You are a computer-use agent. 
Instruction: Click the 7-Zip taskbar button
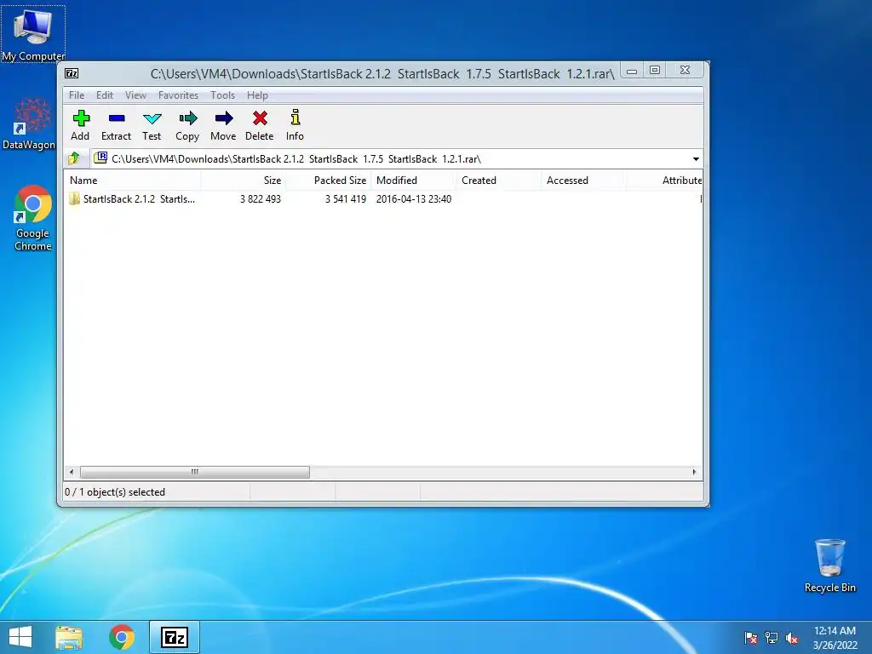point(174,637)
